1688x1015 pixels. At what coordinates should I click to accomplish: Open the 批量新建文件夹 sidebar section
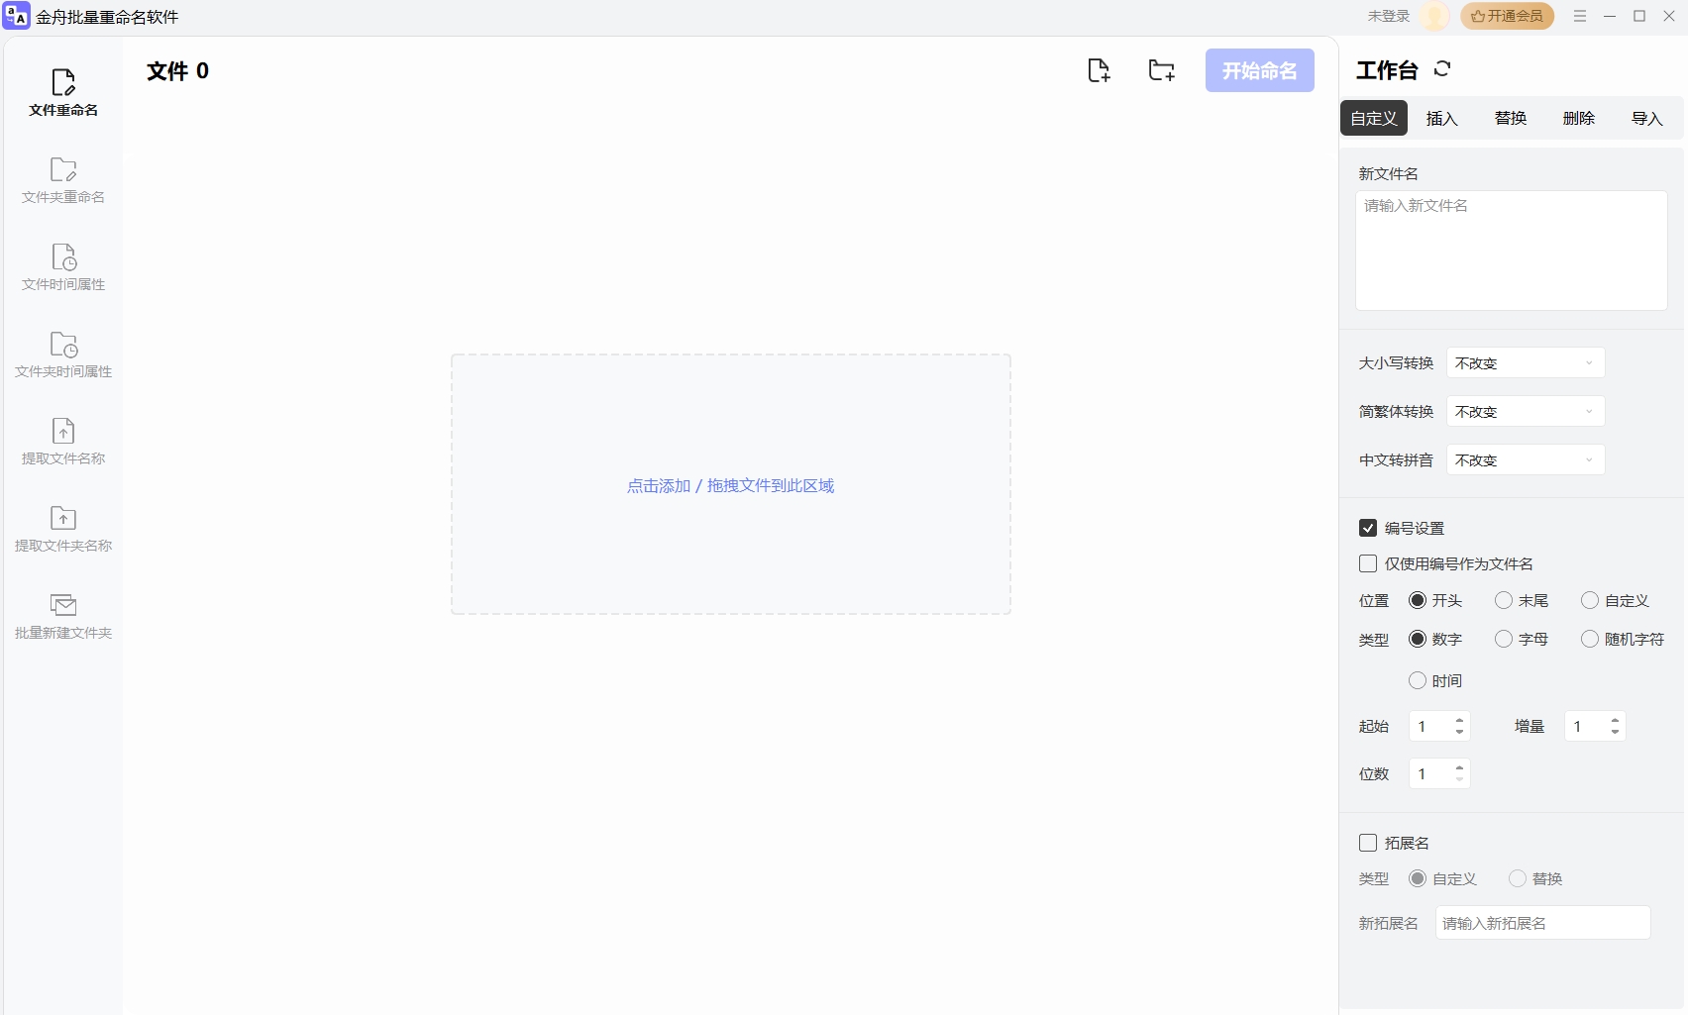pyautogui.click(x=63, y=616)
